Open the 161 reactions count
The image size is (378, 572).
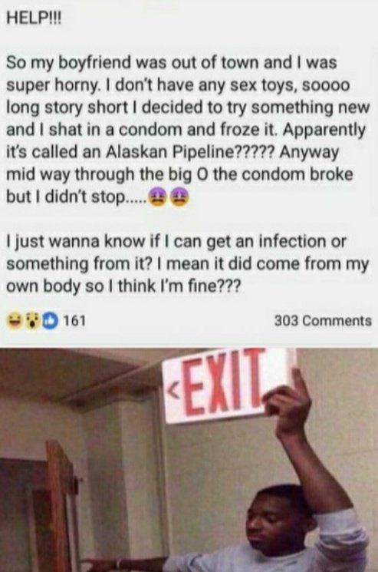pyautogui.click(x=74, y=321)
